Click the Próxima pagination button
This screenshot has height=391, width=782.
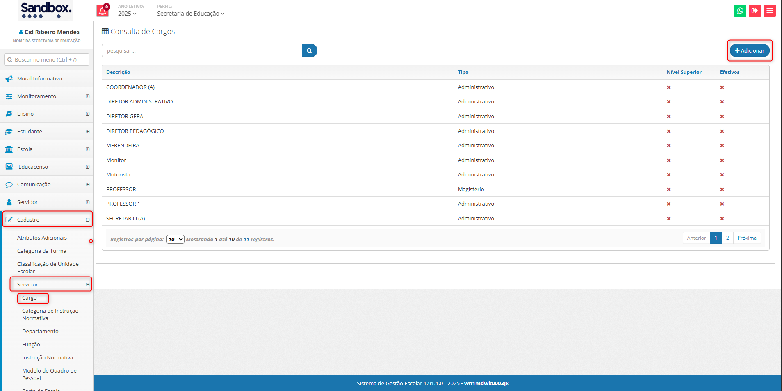coord(747,238)
